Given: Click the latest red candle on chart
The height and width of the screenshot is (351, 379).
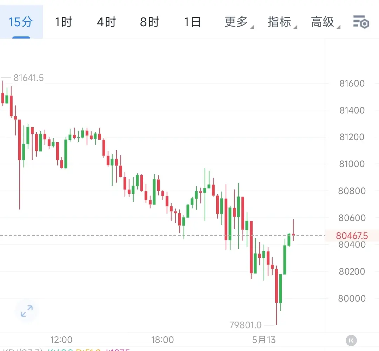Looking at the screenshot, I should click(x=293, y=234).
